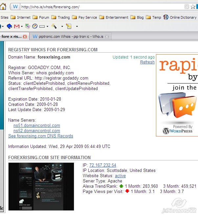The image size is (198, 215).
Task: Open the ns52.domaincontrol.com name server link
Action: coord(37,131)
